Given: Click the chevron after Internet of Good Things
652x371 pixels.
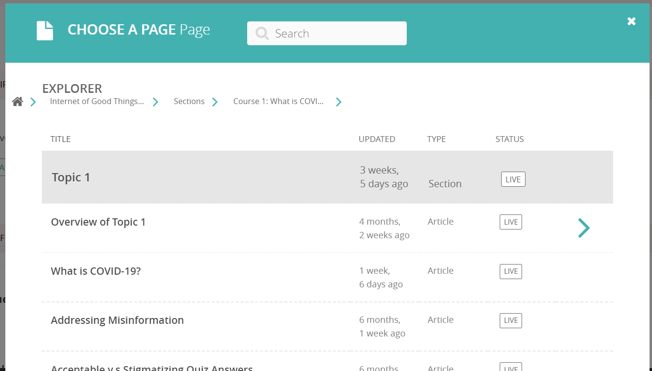Looking at the screenshot, I should point(155,102).
